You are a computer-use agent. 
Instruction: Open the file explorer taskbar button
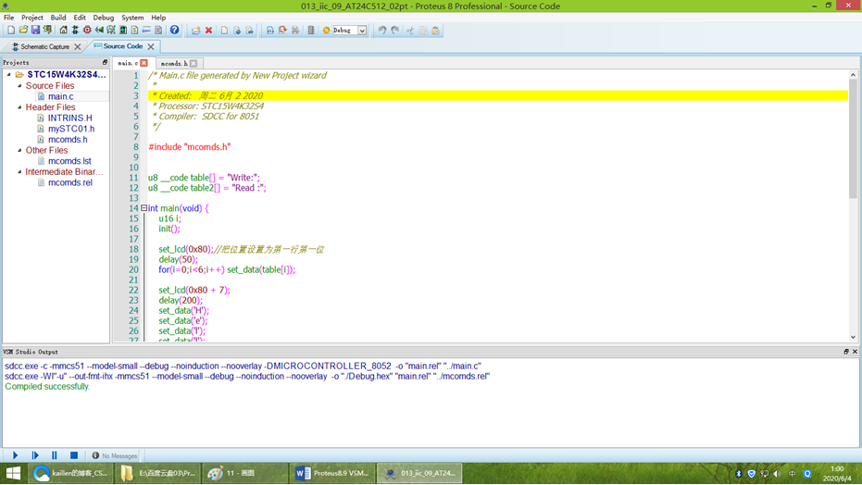(157, 473)
